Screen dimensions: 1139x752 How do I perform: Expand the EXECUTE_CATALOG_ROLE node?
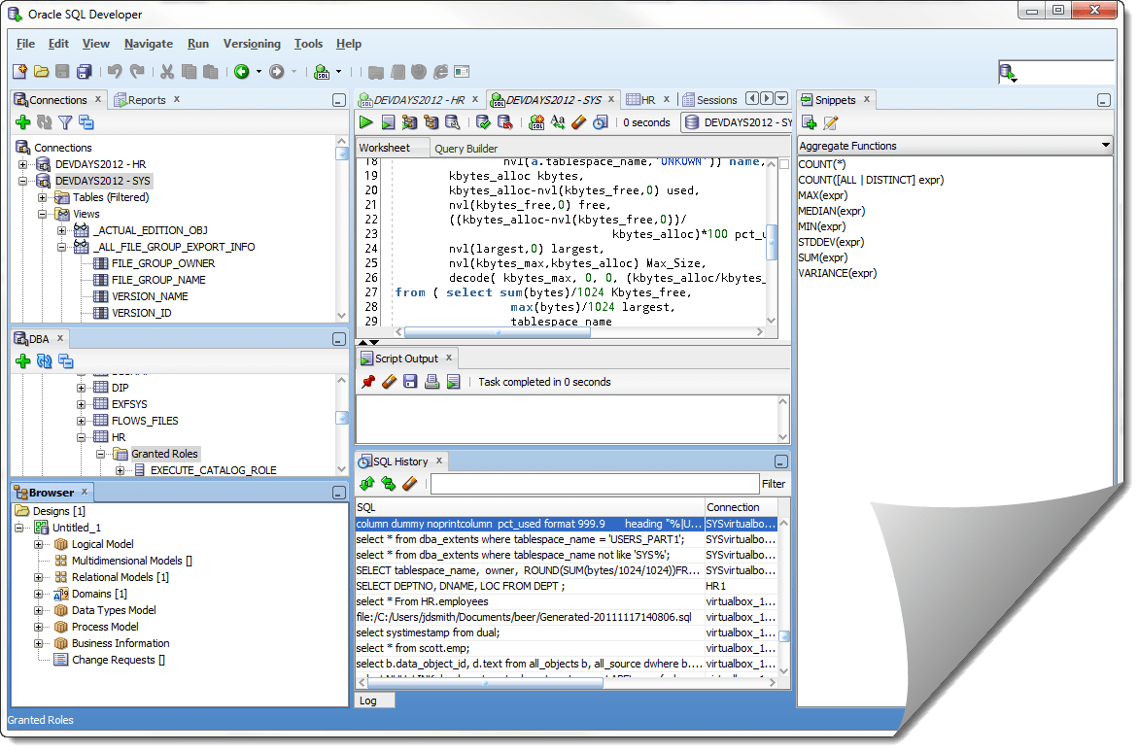click(121, 470)
